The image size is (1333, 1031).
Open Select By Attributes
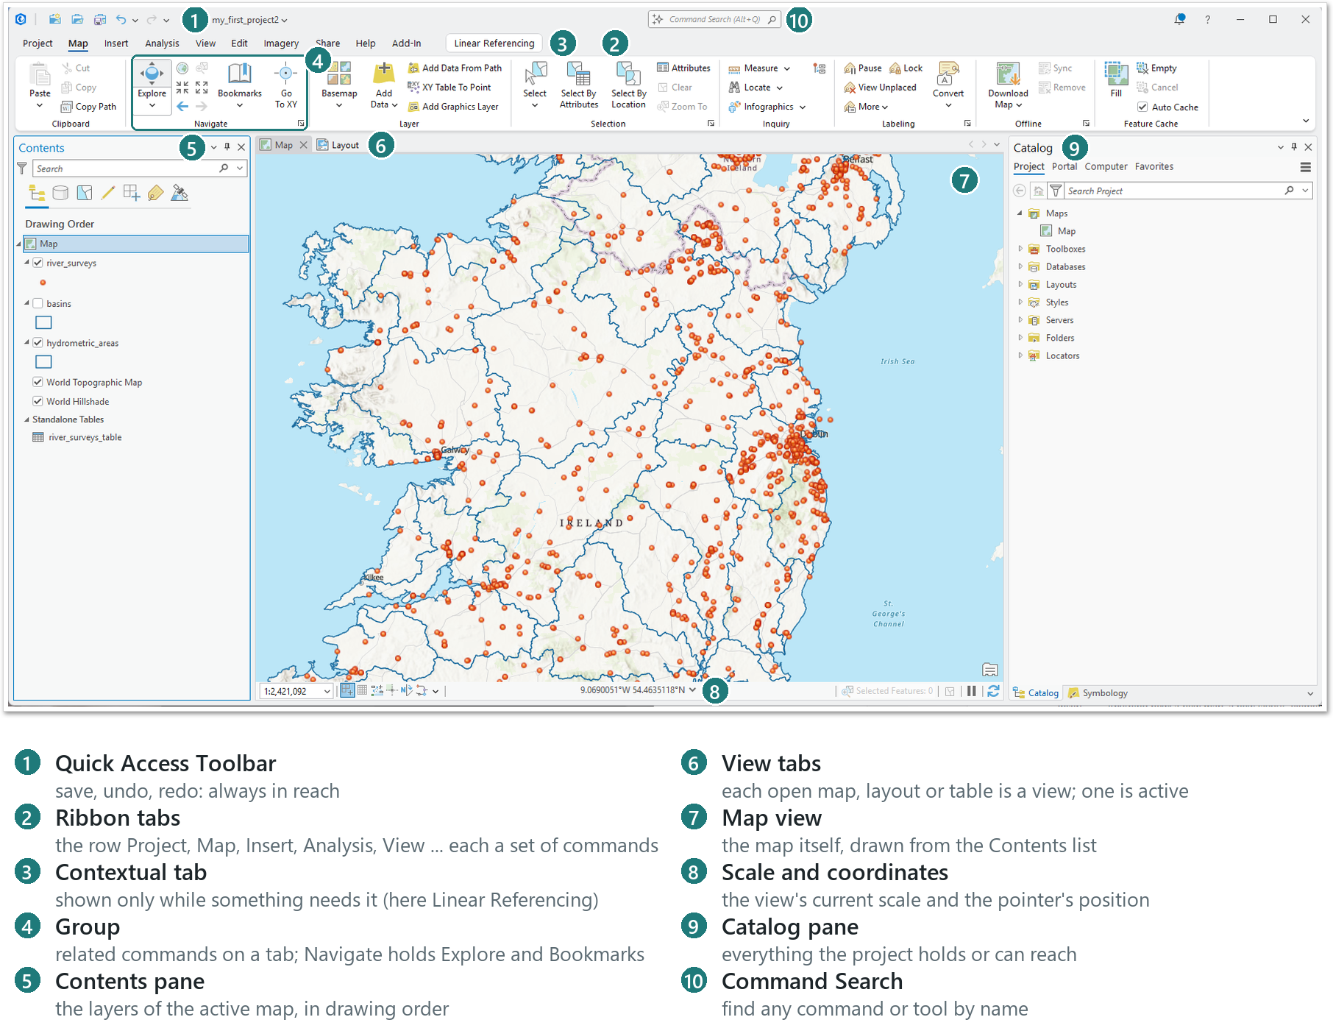(x=579, y=85)
